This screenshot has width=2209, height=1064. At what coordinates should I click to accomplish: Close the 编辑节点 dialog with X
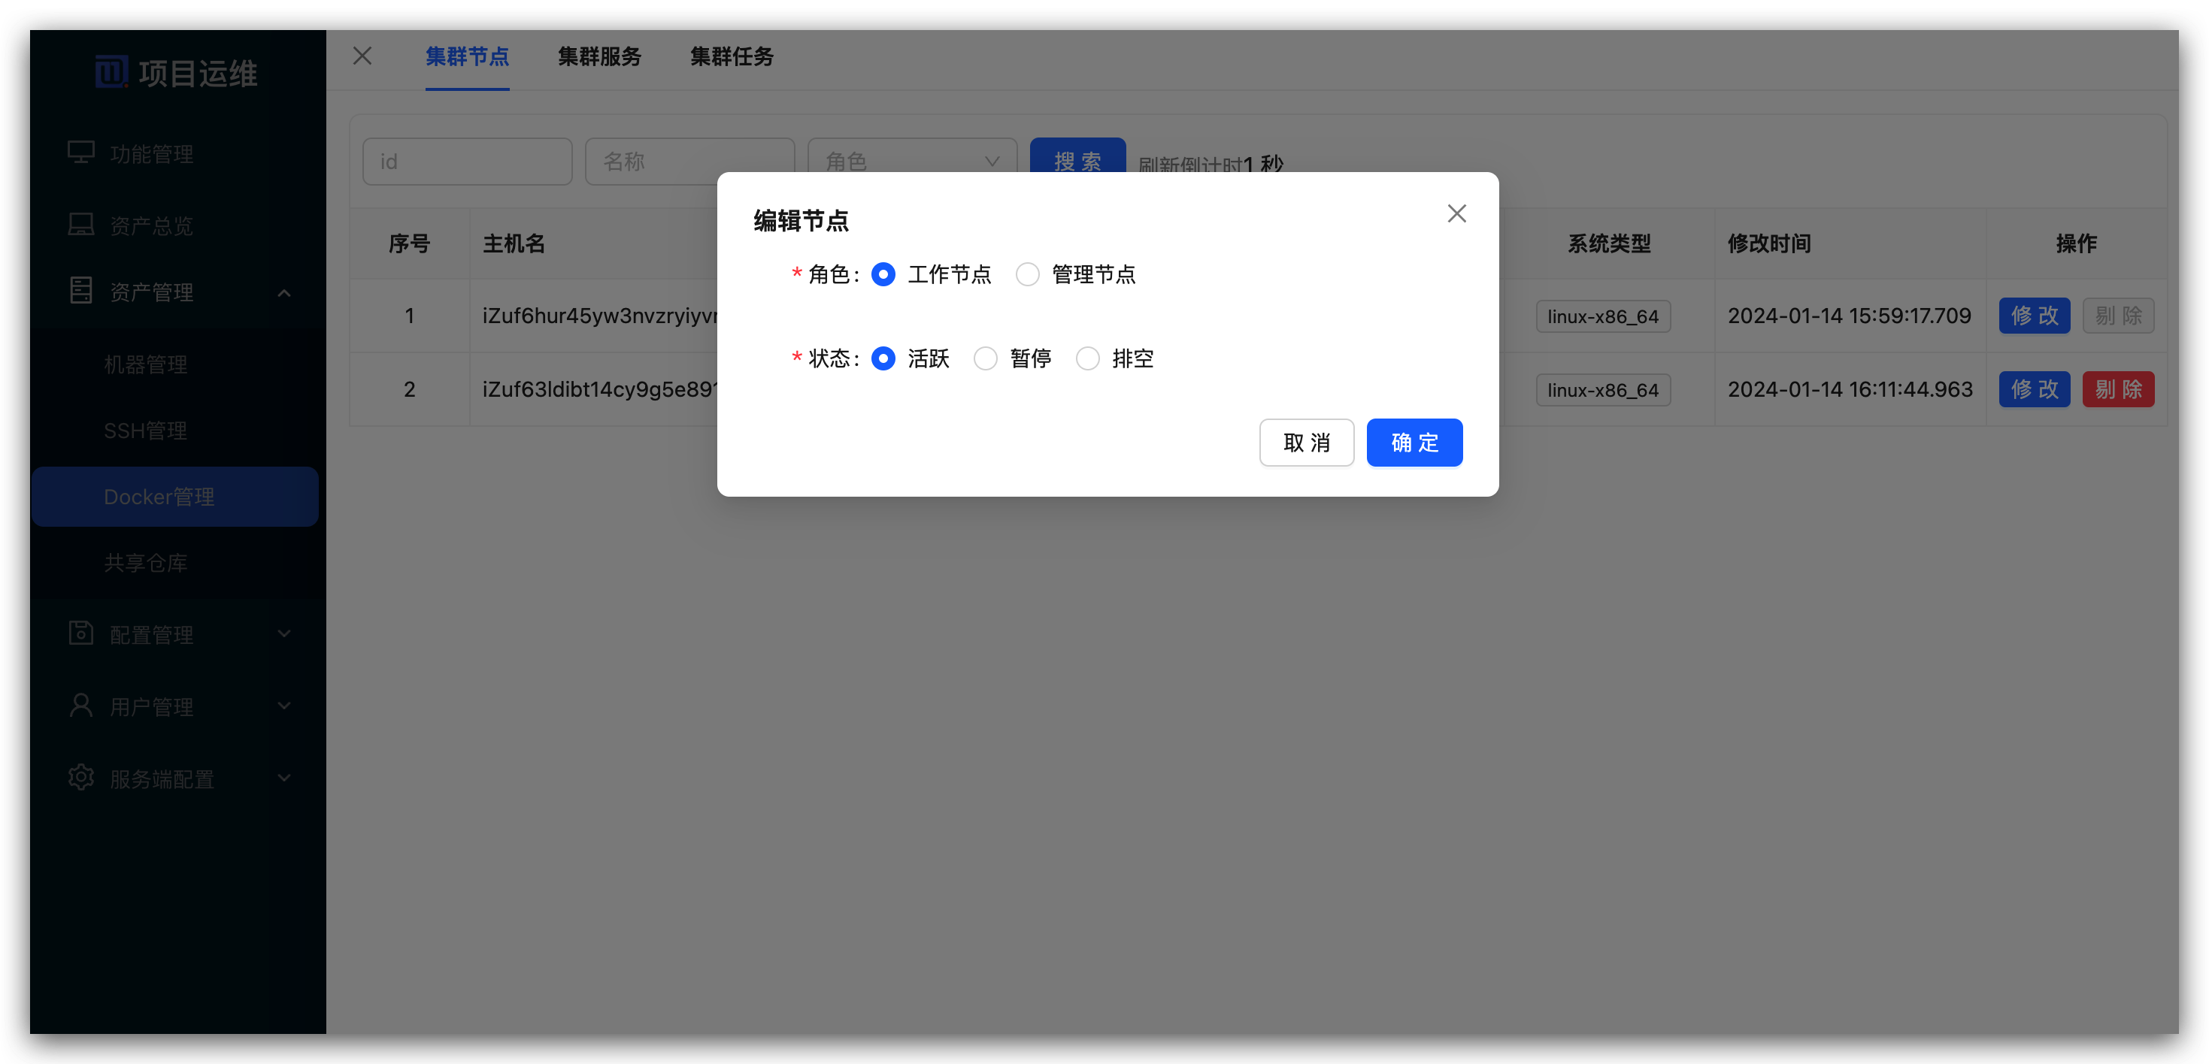(1456, 213)
